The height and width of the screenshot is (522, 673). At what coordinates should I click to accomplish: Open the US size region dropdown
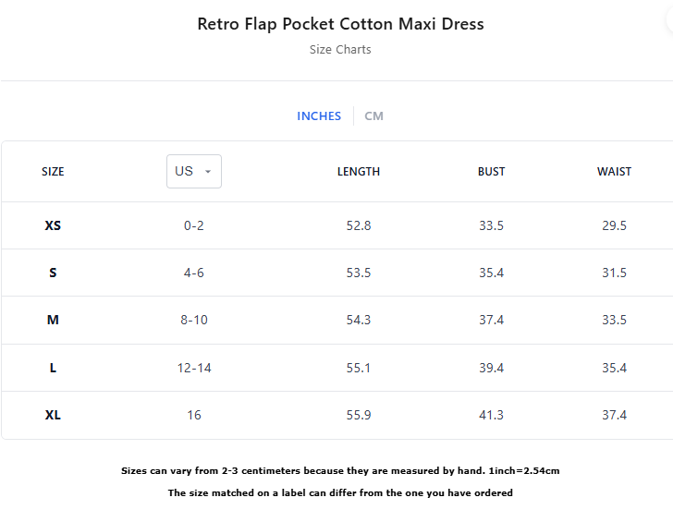click(x=194, y=172)
